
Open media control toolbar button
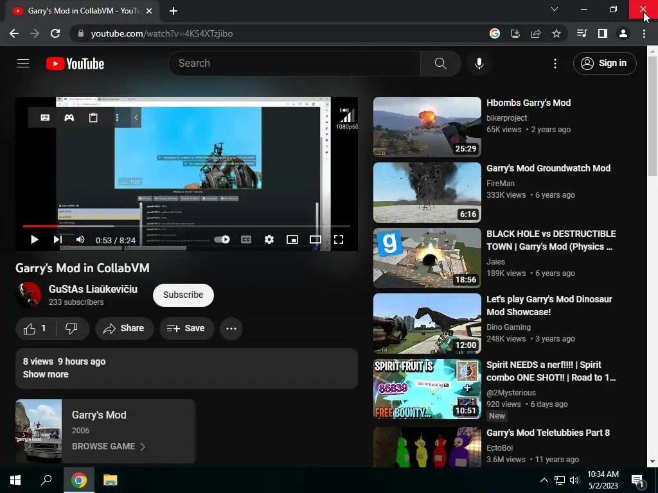pos(582,33)
